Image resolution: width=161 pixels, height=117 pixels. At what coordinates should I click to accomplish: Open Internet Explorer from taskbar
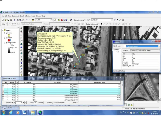click(x=11, y=113)
